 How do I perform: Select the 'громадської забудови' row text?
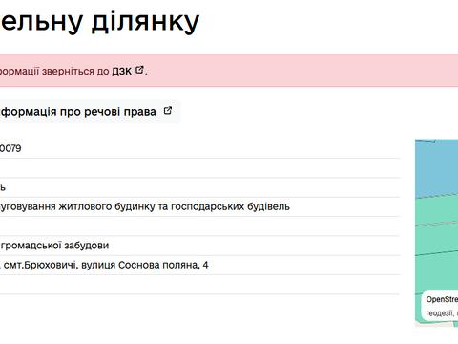click(x=54, y=246)
